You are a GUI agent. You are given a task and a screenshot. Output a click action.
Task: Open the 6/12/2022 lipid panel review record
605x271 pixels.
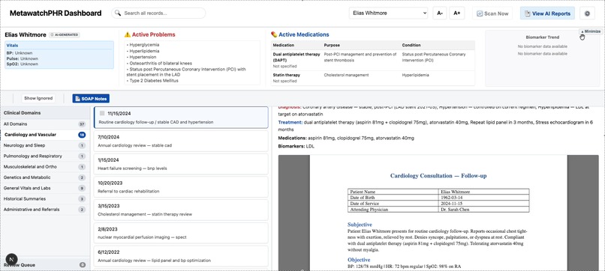coord(181,256)
